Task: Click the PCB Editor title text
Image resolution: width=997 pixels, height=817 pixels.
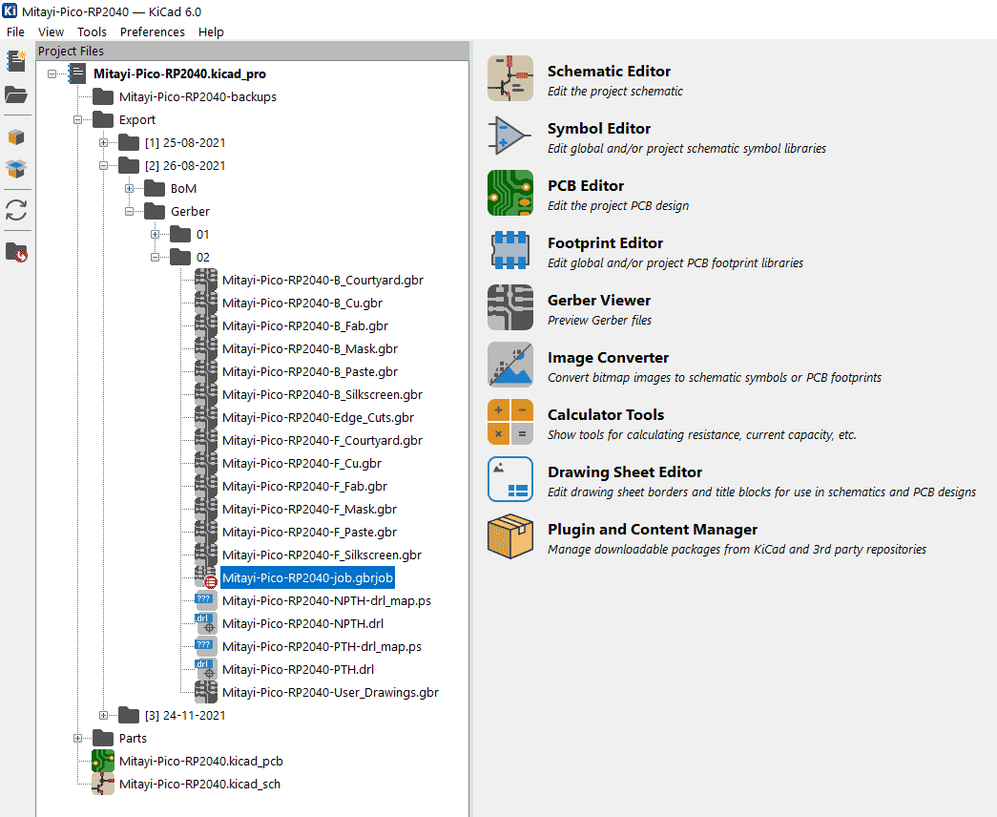Action: (586, 186)
